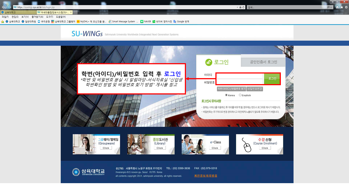Select the English language radio button
This screenshot has width=349, height=196.
pos(240,95)
